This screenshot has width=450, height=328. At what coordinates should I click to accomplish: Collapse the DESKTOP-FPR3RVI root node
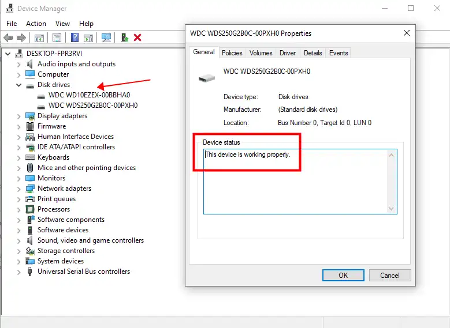tap(8, 54)
